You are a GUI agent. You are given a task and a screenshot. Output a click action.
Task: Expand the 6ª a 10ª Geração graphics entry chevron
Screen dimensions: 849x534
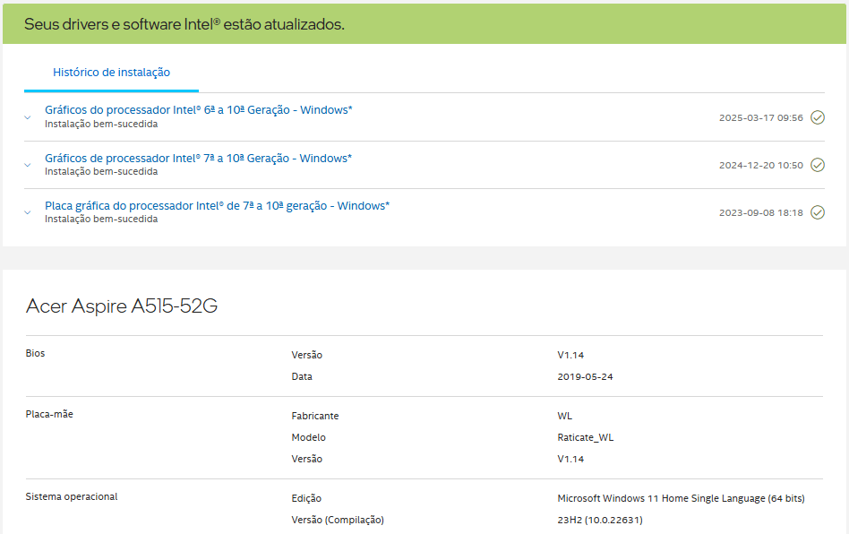pos(28,117)
